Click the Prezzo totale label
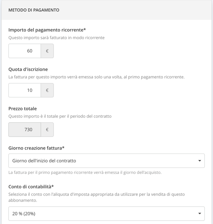 [23, 109]
